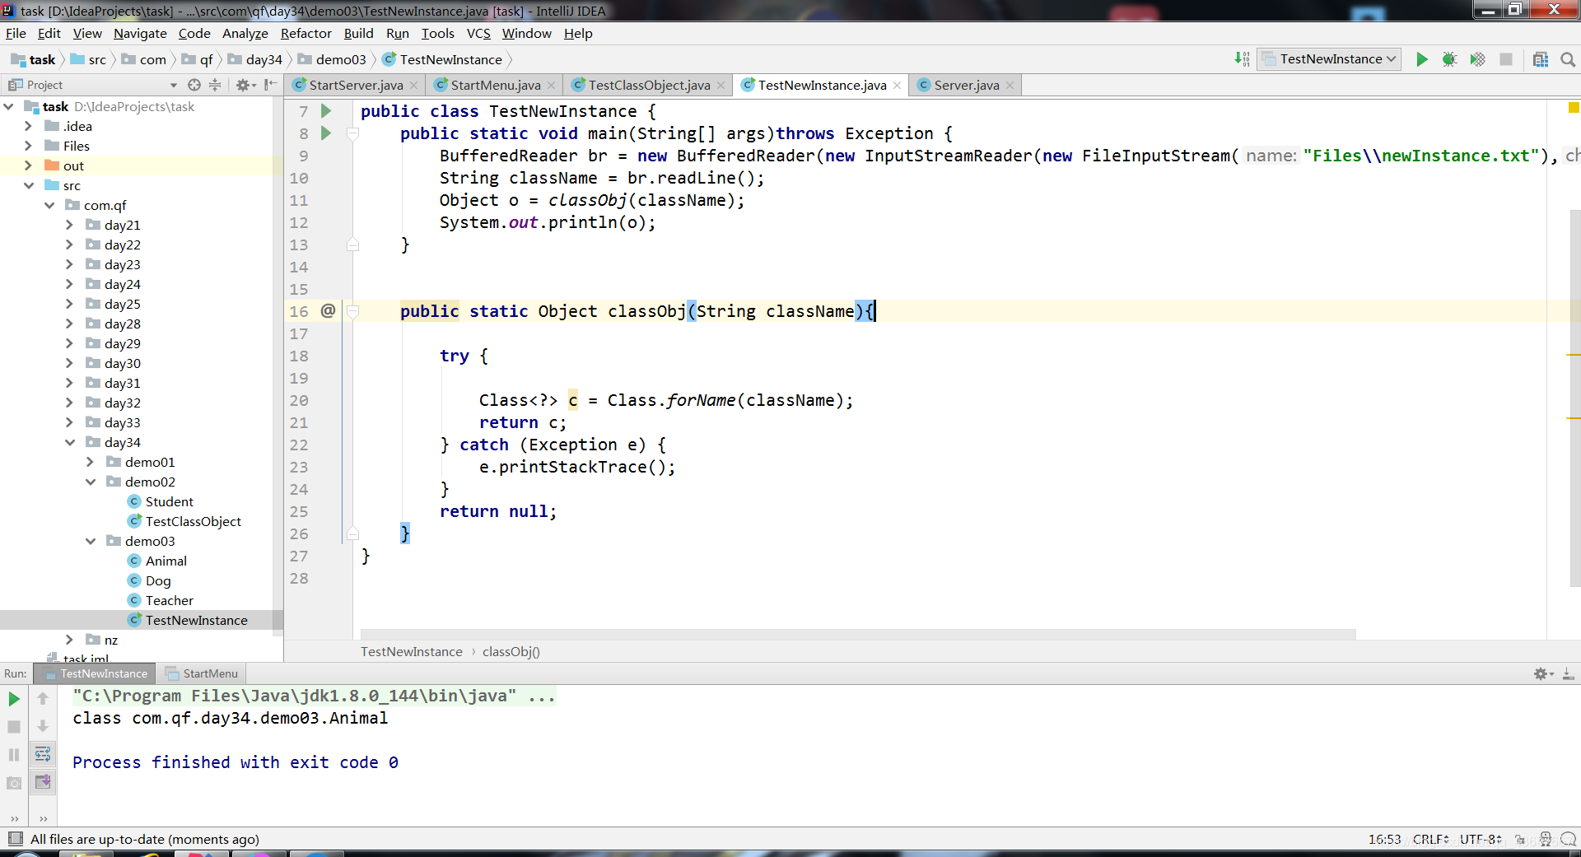Expand the out folder
The image size is (1581, 857).
pyautogui.click(x=28, y=165)
